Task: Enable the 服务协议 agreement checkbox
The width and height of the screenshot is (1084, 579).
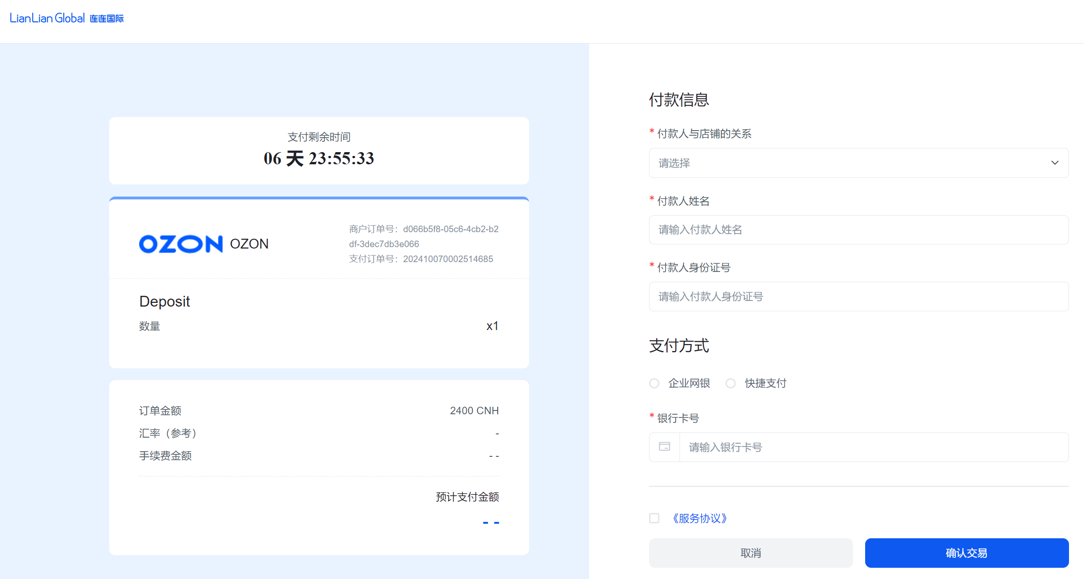Action: click(654, 518)
